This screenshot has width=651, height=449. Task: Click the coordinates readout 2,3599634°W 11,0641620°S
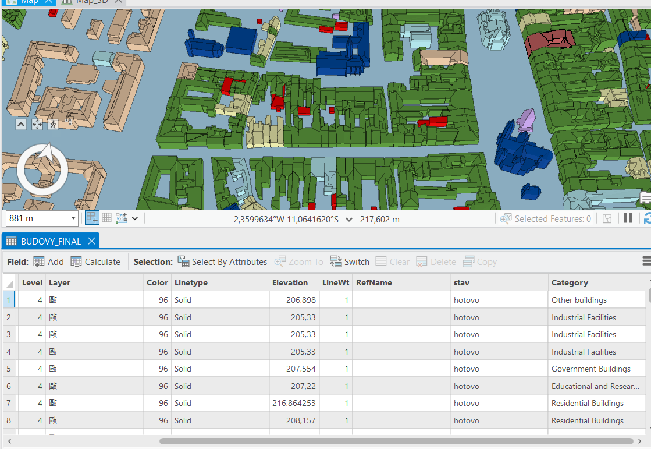[x=286, y=220]
